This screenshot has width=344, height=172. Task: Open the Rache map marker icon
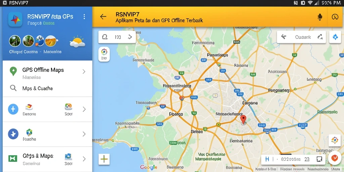[29, 132]
